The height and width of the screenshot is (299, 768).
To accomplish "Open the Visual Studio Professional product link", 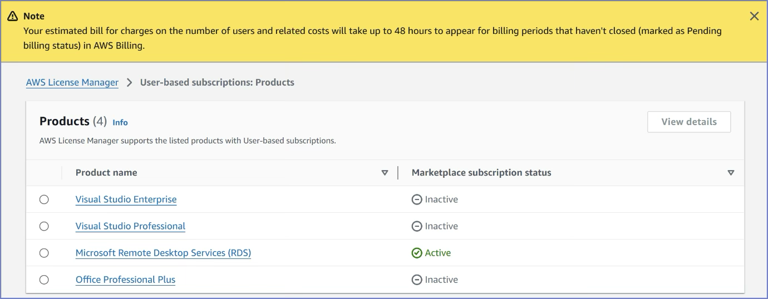I will pyautogui.click(x=131, y=226).
